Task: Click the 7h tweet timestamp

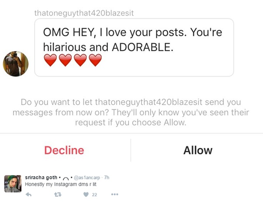Action: pyautogui.click(x=107, y=178)
